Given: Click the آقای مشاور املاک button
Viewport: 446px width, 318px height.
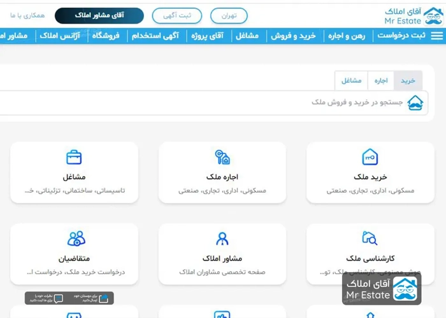Looking at the screenshot, I should pyautogui.click(x=99, y=16).
